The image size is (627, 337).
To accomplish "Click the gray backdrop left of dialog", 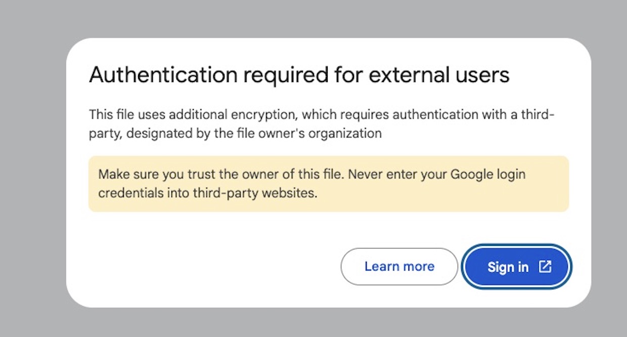I will [x=32, y=172].
